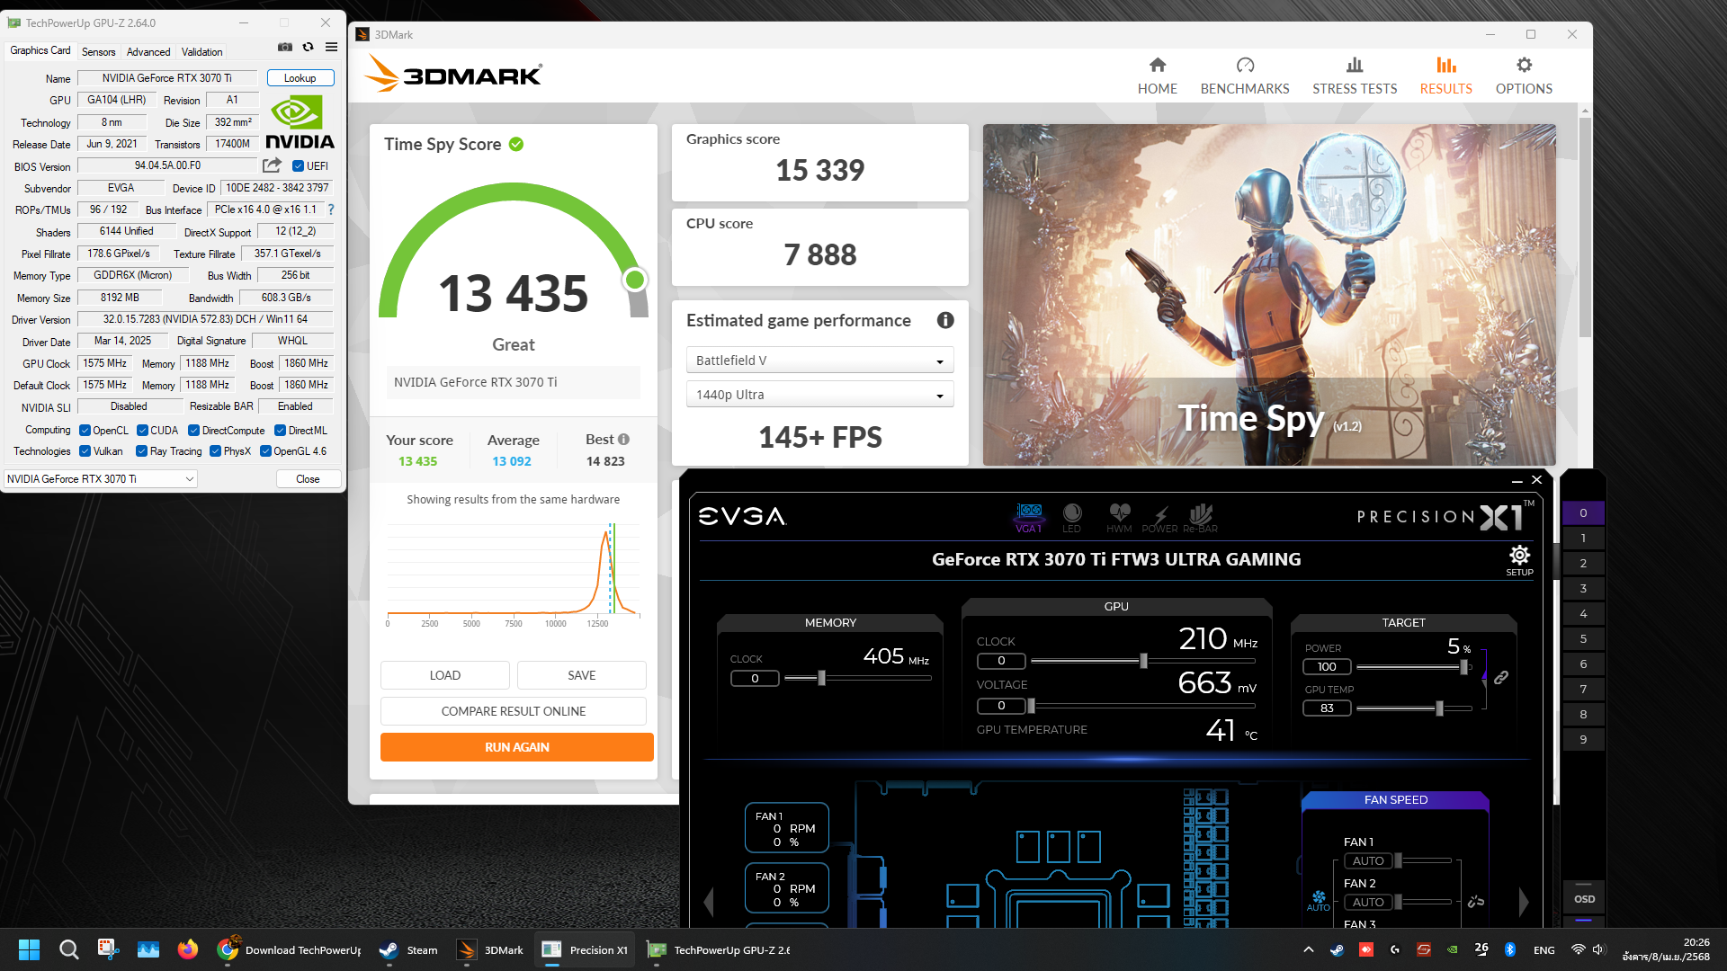Click the power target slider handle

(1464, 666)
